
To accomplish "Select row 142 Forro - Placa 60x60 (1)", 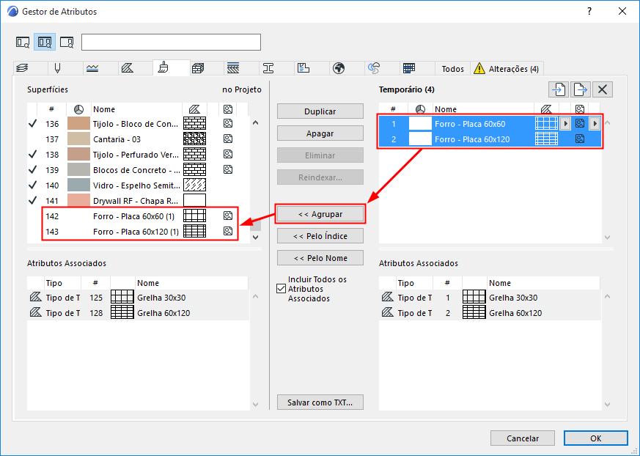I will click(x=139, y=216).
